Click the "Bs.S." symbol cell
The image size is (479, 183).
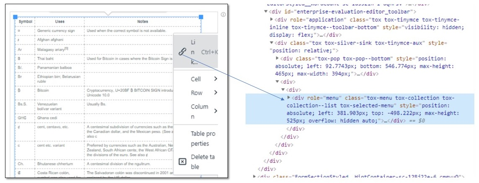(26, 106)
